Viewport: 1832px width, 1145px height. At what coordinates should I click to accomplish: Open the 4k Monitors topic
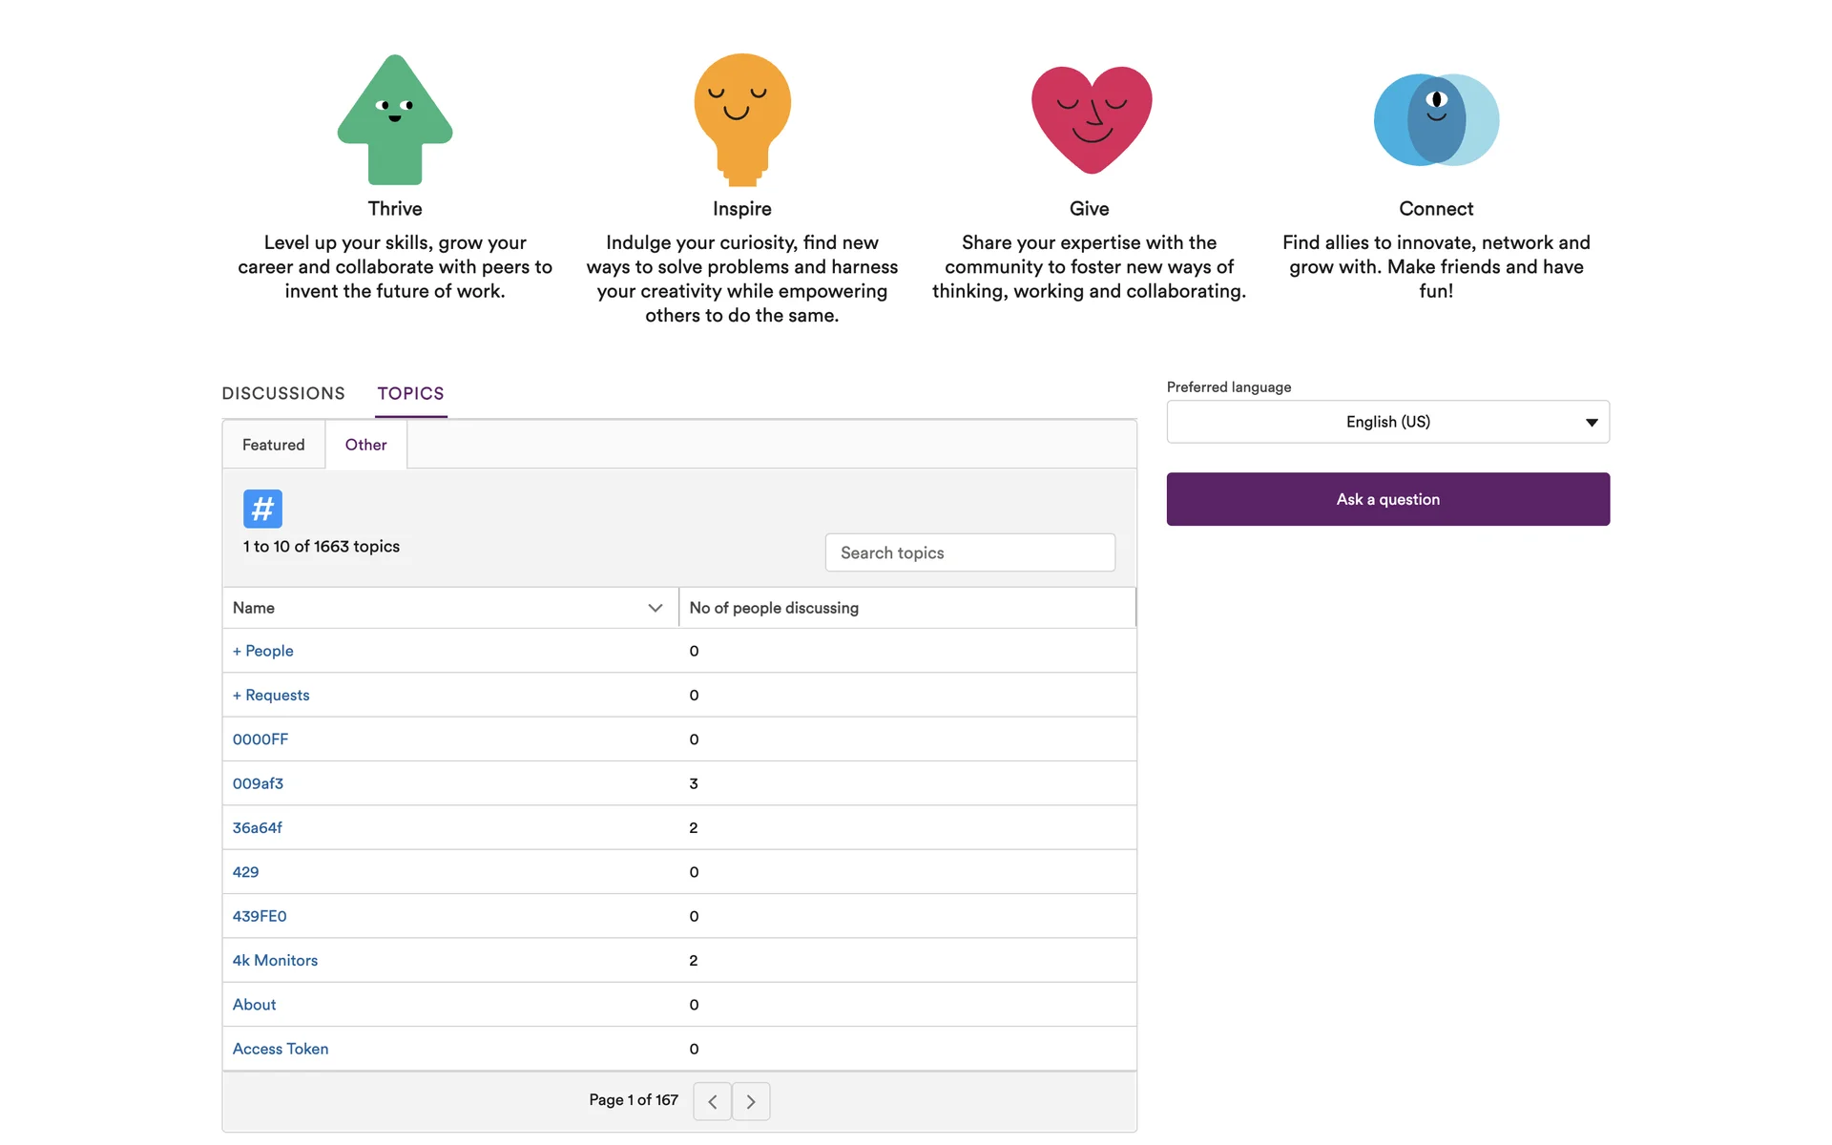point(275,960)
